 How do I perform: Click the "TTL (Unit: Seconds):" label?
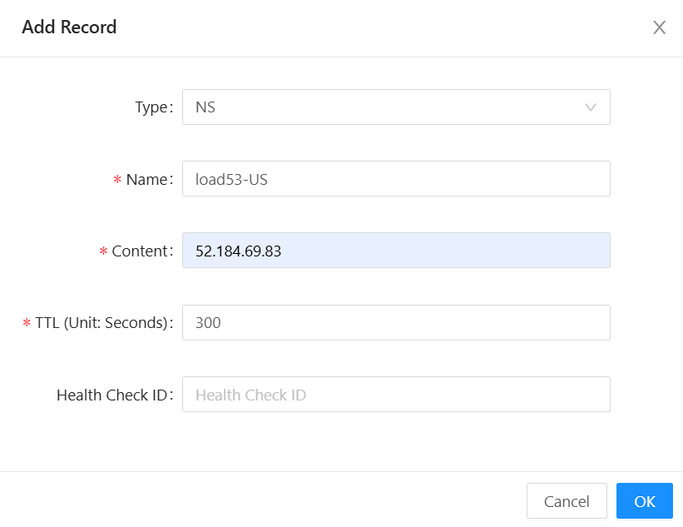(x=103, y=322)
